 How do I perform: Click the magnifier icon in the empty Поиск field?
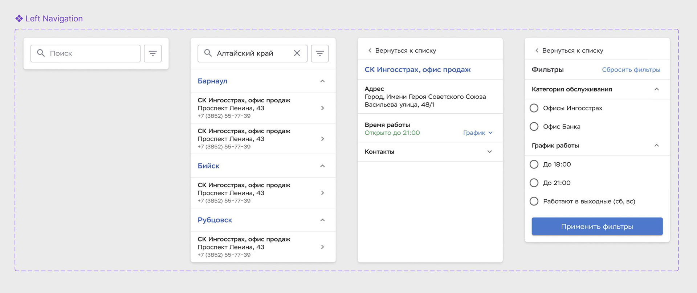coord(41,53)
